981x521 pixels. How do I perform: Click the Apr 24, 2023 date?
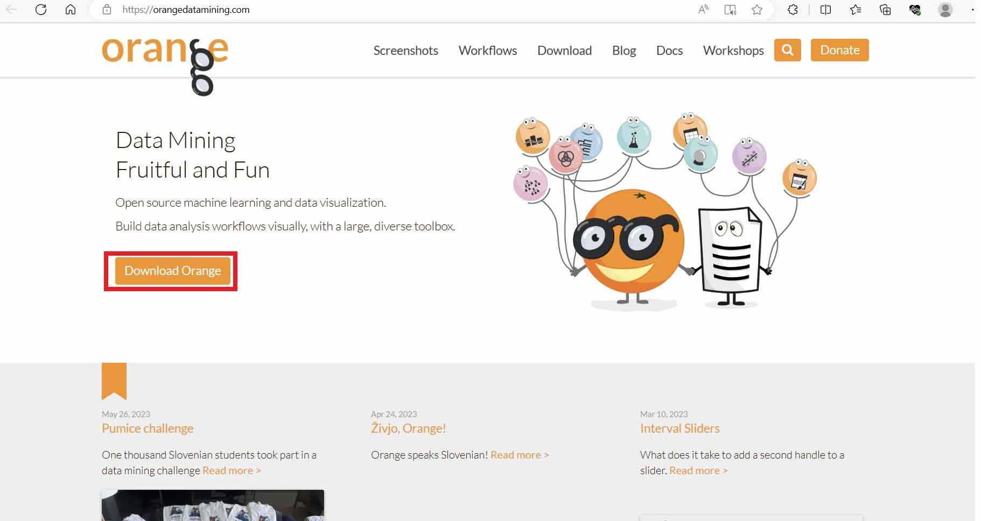[x=394, y=414]
